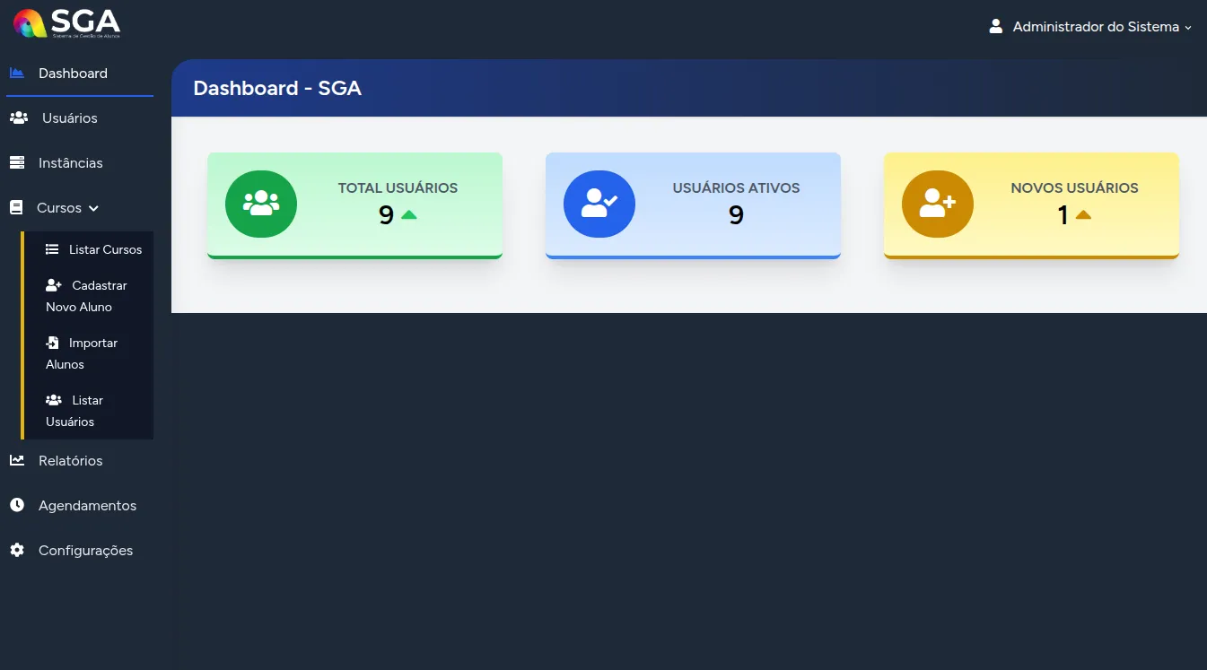
Task: Click the administrator profile person icon
Action: coord(995,26)
